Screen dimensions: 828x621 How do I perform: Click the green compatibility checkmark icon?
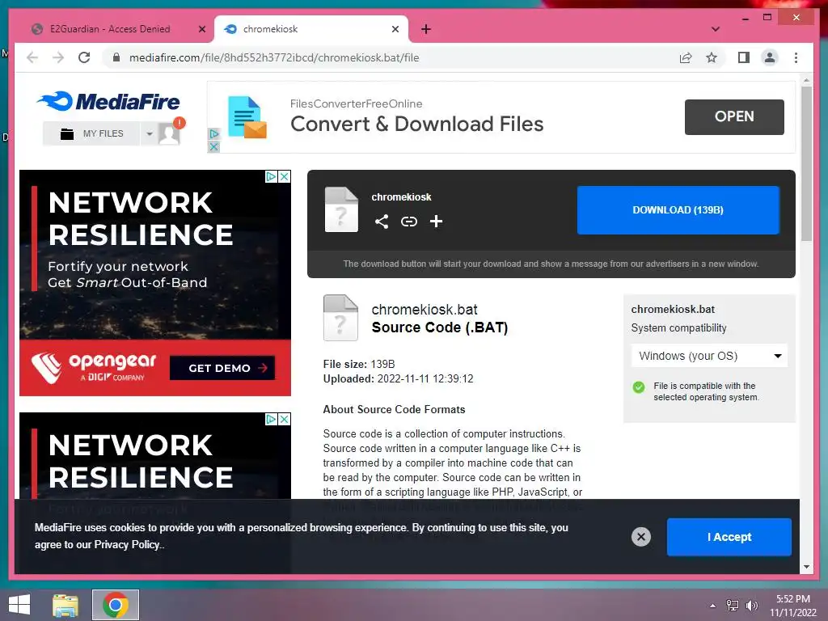639,387
